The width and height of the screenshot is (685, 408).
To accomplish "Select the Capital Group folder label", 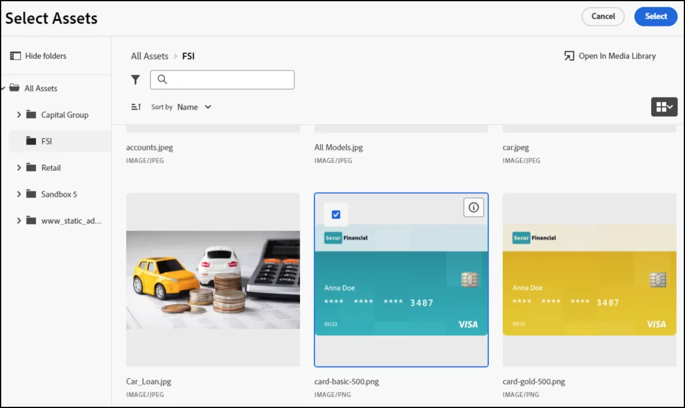I will (x=65, y=114).
